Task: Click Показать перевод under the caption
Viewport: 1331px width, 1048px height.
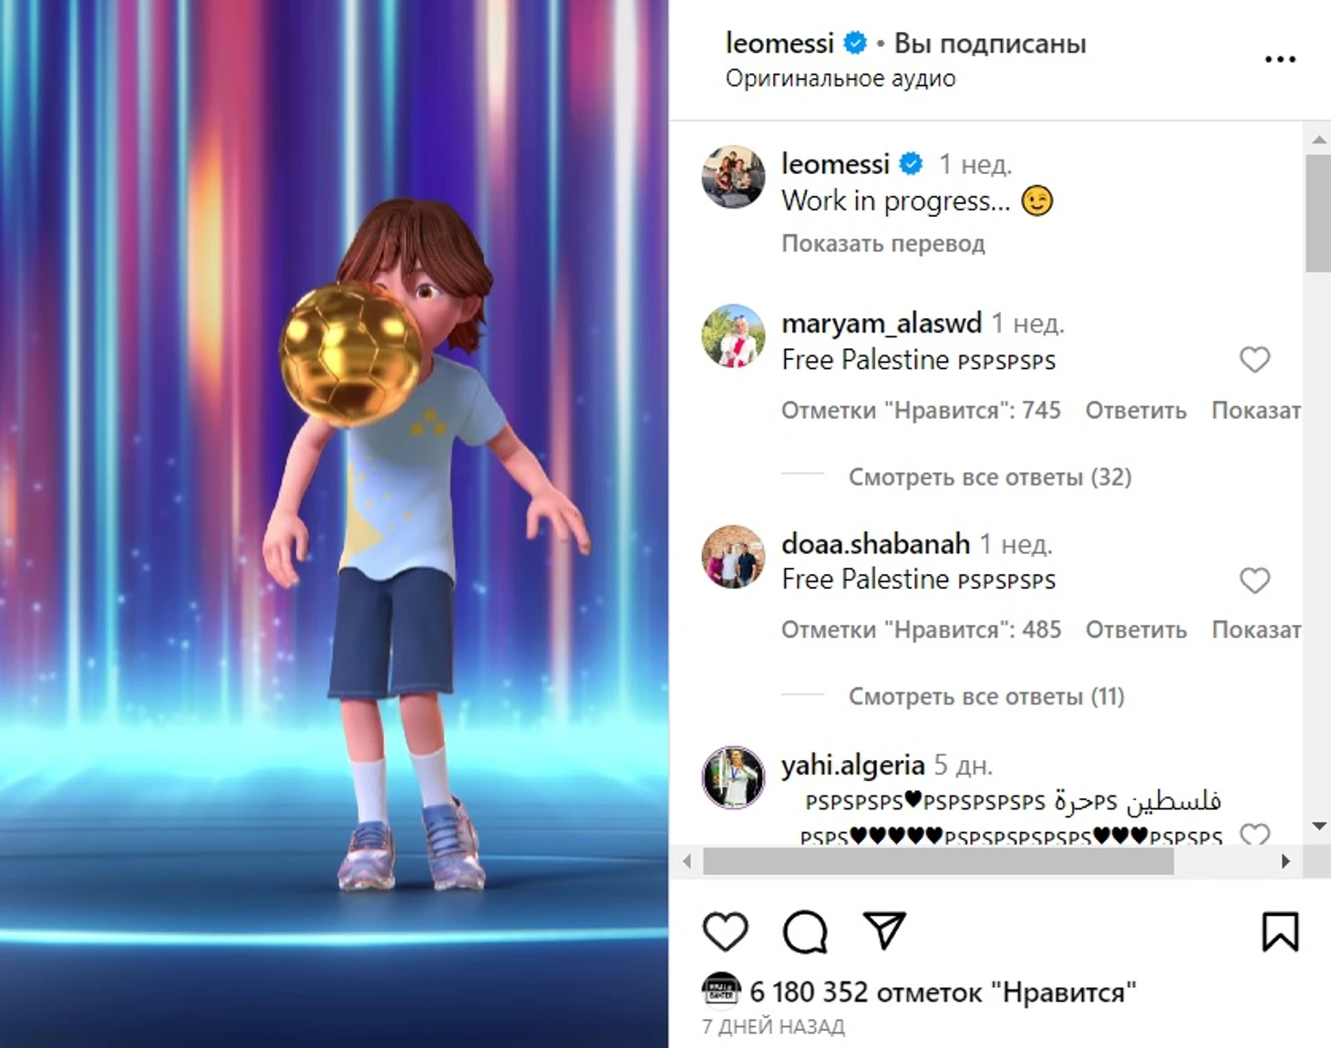Action: pos(883,243)
